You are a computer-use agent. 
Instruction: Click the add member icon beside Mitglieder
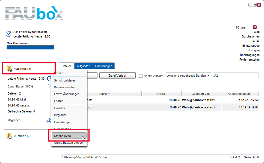[49, 120]
